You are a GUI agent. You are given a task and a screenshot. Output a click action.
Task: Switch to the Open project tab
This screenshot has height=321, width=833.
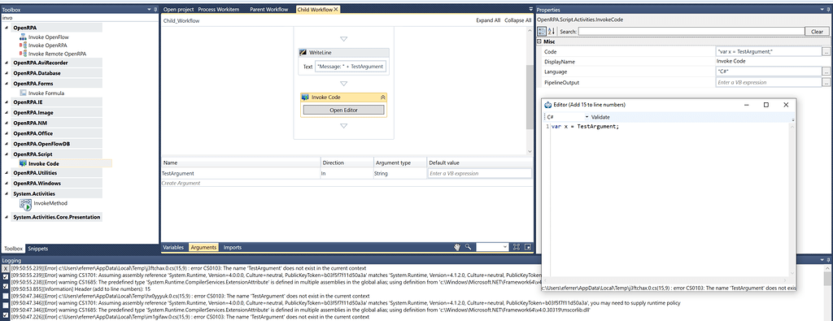click(x=178, y=9)
